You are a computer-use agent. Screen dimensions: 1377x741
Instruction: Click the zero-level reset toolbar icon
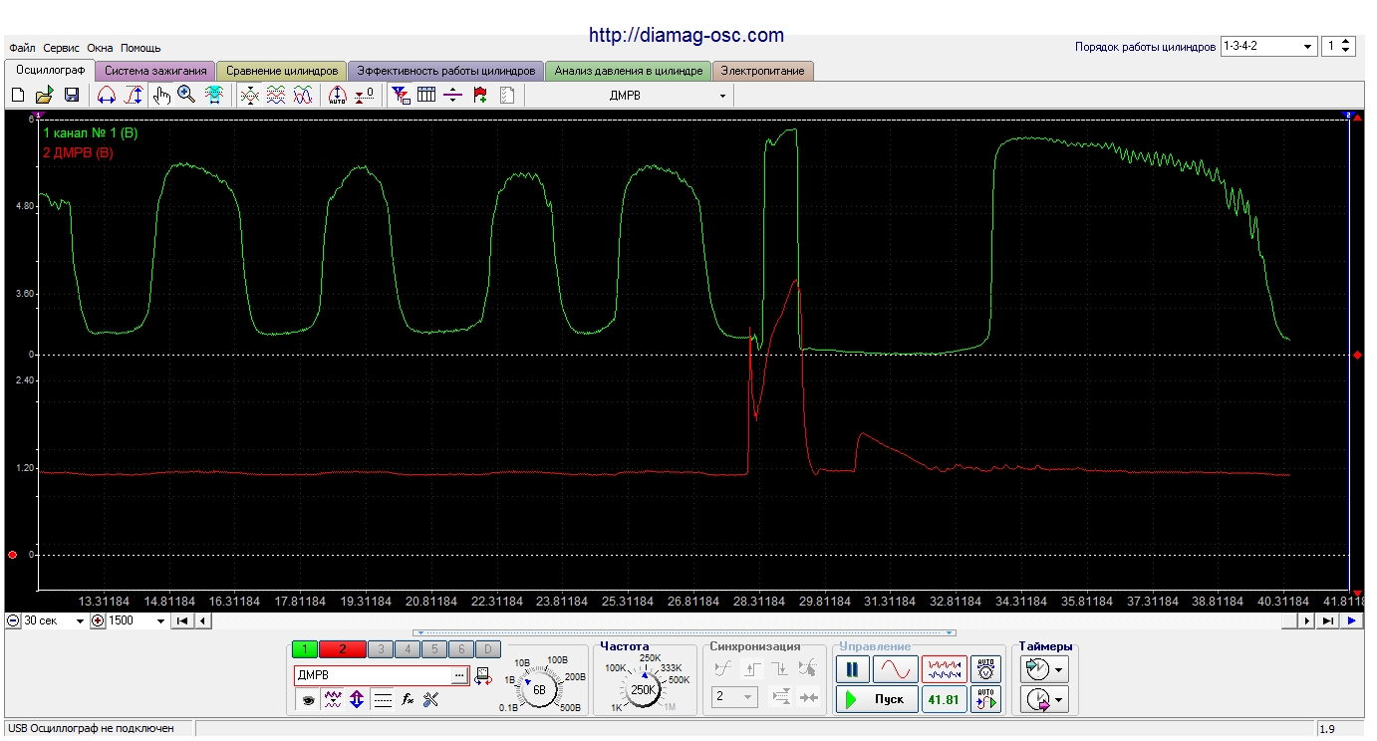[365, 95]
